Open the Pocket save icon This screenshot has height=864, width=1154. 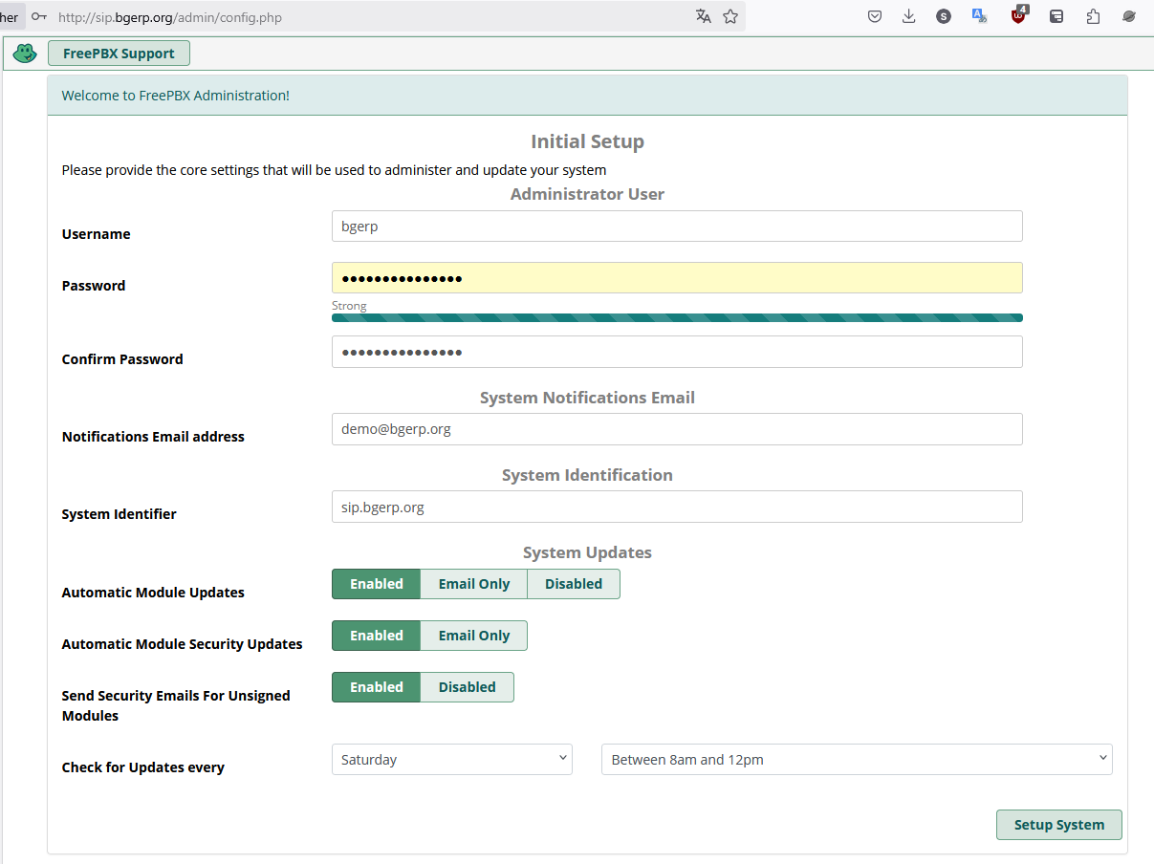click(874, 16)
